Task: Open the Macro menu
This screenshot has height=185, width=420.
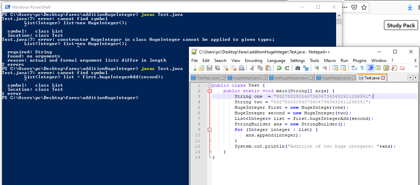Action: (330, 60)
